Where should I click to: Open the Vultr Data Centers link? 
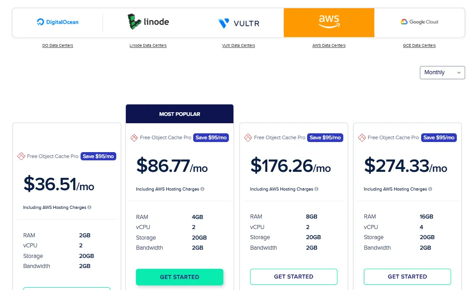(238, 45)
